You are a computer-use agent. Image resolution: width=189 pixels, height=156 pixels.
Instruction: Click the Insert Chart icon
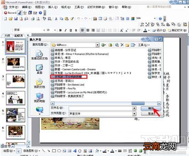point(95,19)
